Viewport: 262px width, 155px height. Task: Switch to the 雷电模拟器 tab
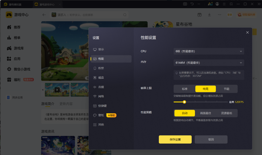(13, 4)
